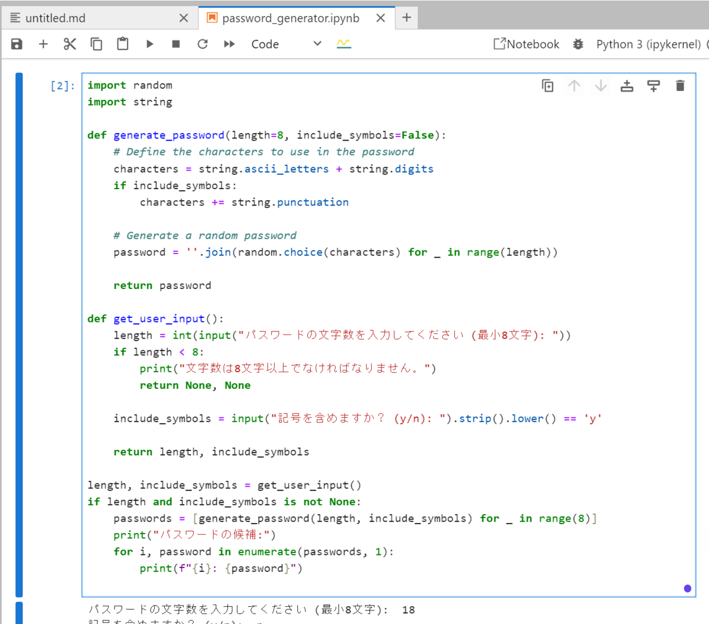Viewport: 709px width, 624px height.
Task: Click the '# Generate a random password' comment
Action: click(x=205, y=235)
